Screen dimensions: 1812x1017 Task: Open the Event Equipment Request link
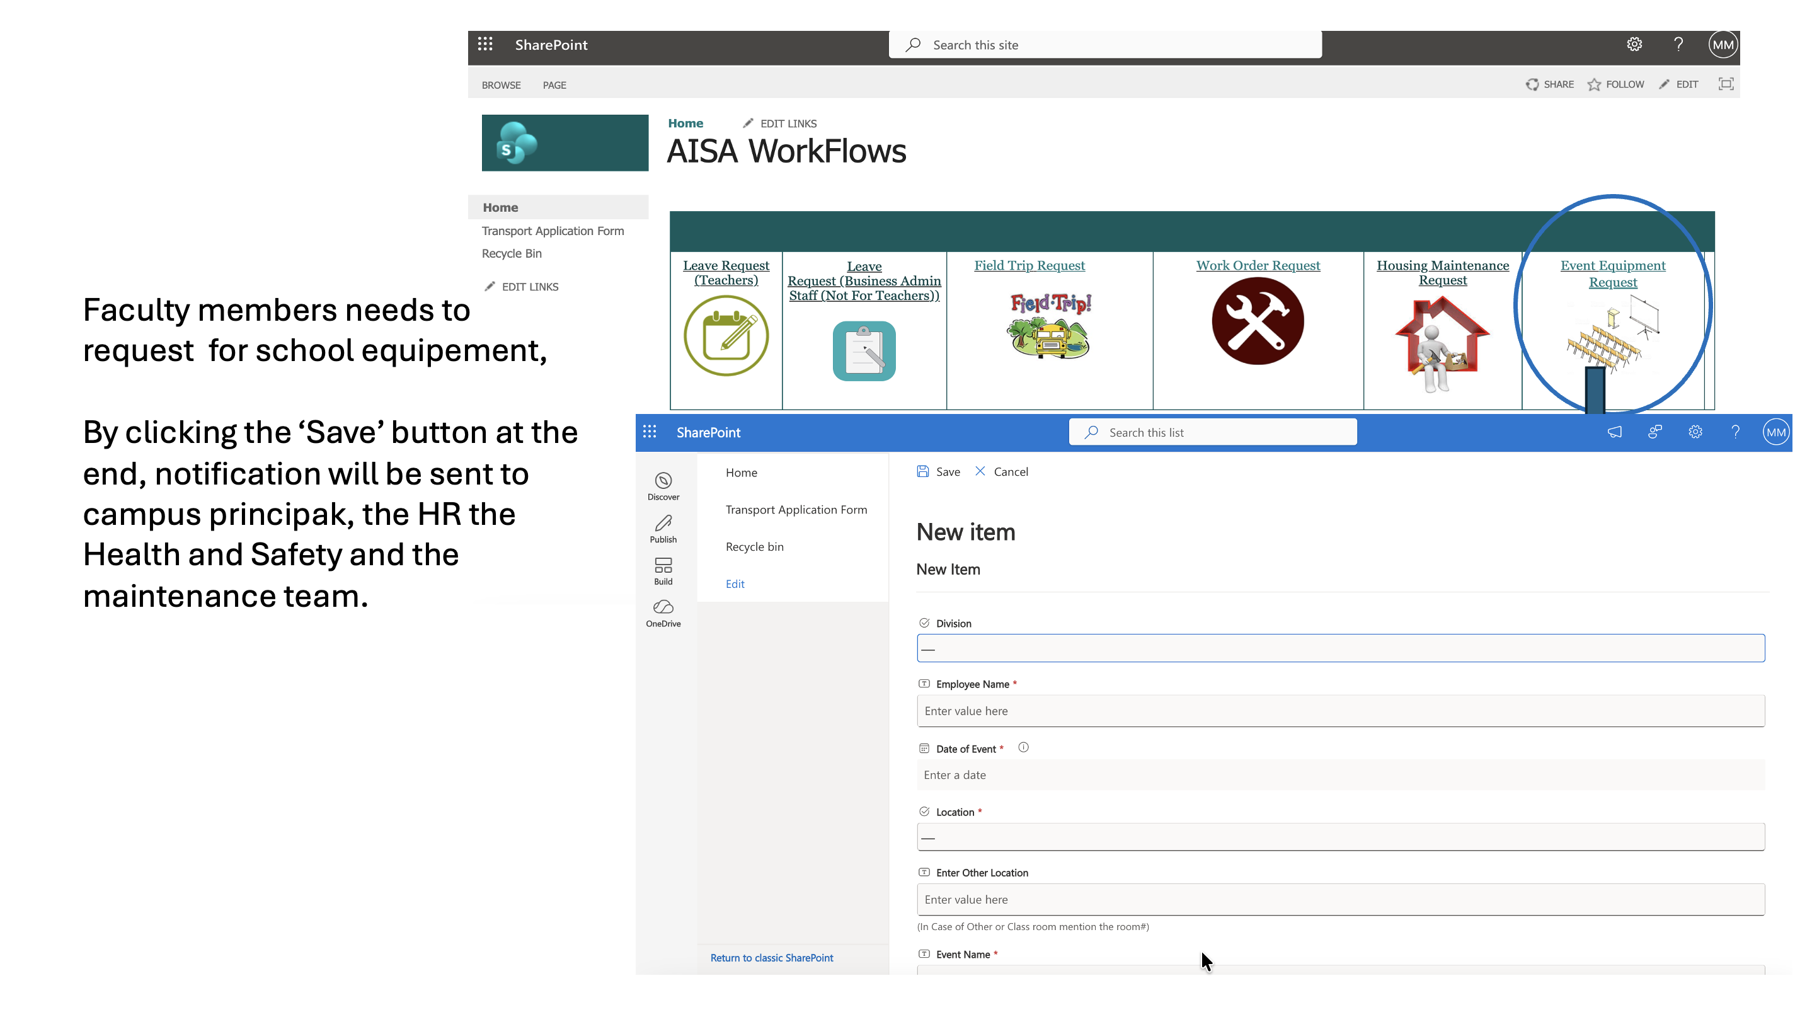pos(1613,273)
